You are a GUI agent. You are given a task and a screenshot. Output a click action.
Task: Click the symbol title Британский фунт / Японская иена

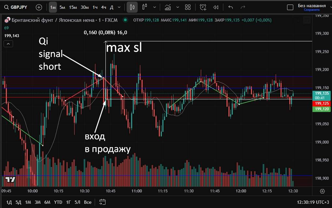point(53,20)
